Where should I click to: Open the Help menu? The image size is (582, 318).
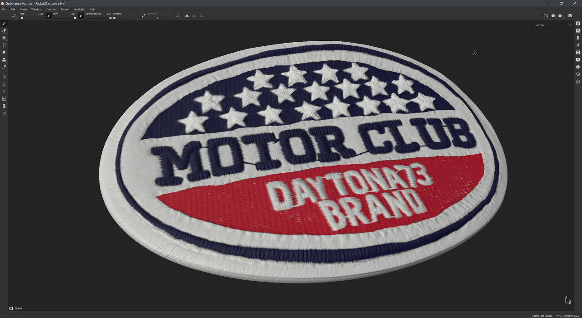[x=93, y=9]
